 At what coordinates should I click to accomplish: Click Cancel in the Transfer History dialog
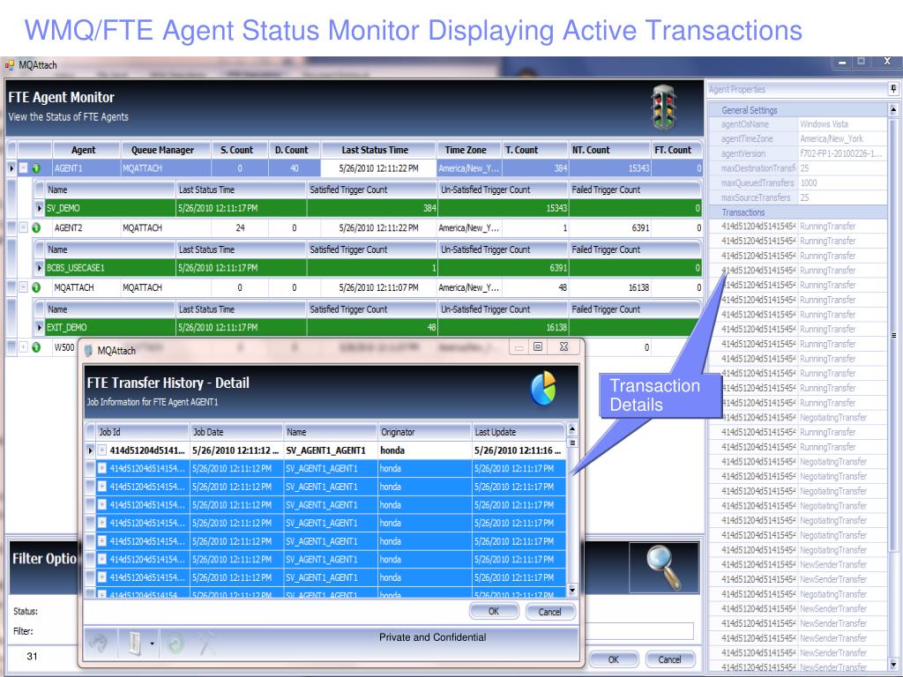550,612
